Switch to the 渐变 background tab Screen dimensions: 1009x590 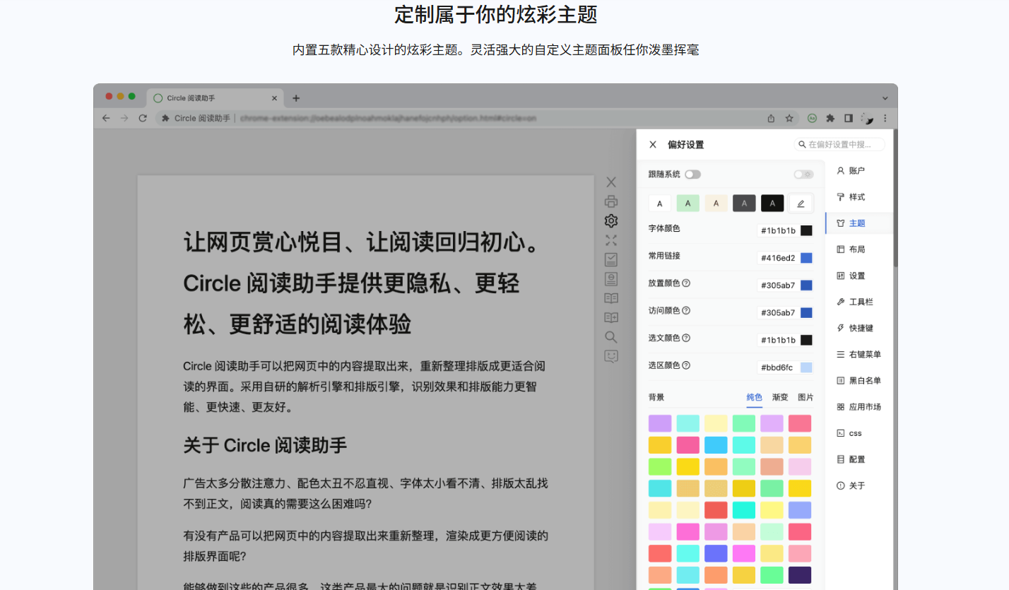tap(780, 397)
